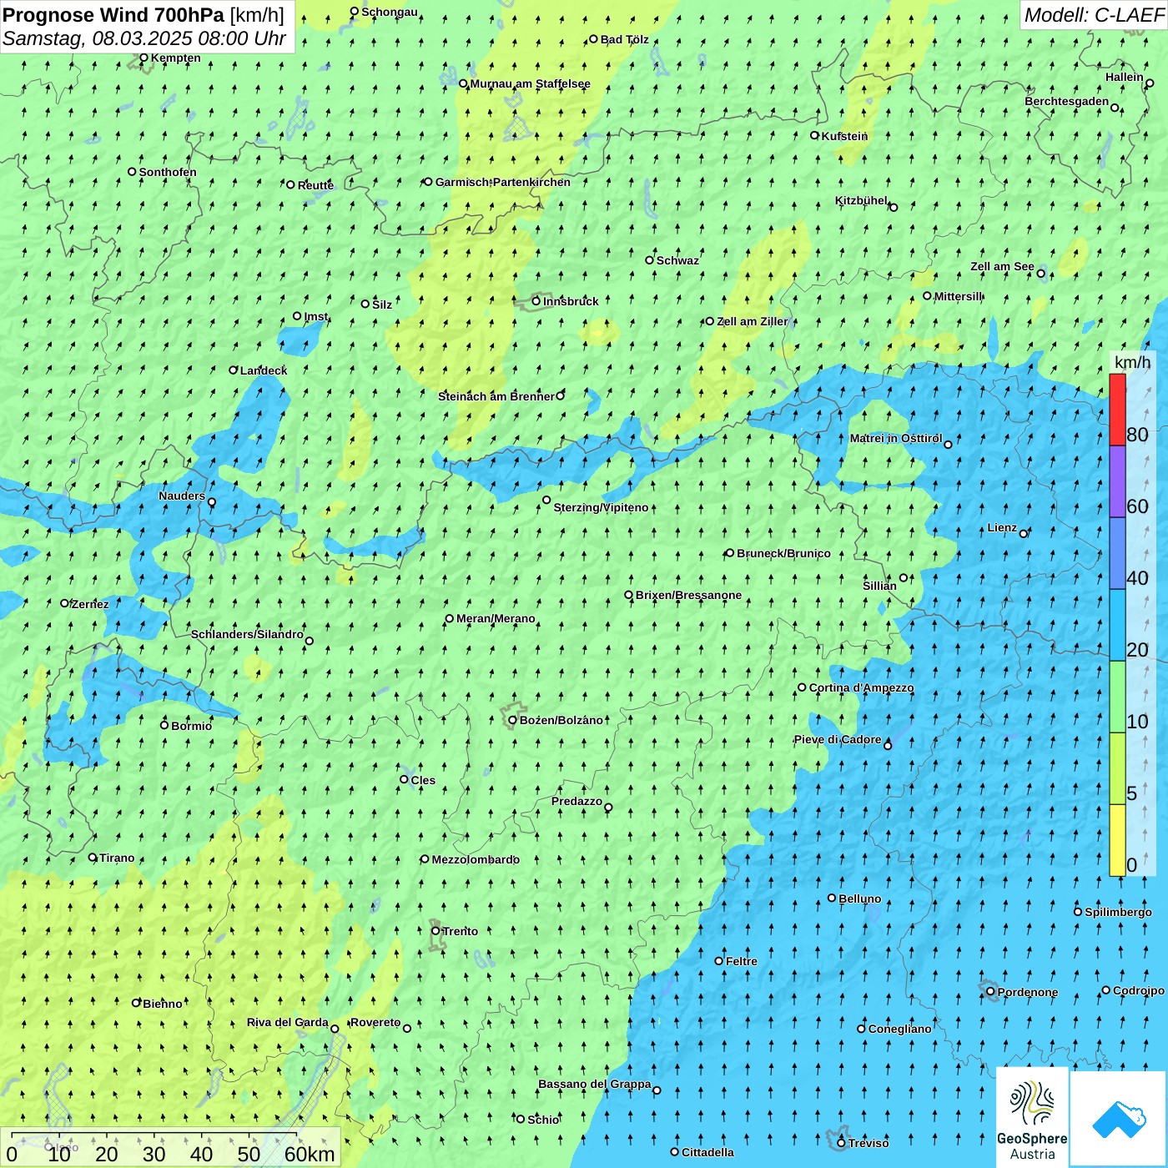Click the Meran/Merano city marker
Screen dimensions: 1168x1168
point(450,619)
